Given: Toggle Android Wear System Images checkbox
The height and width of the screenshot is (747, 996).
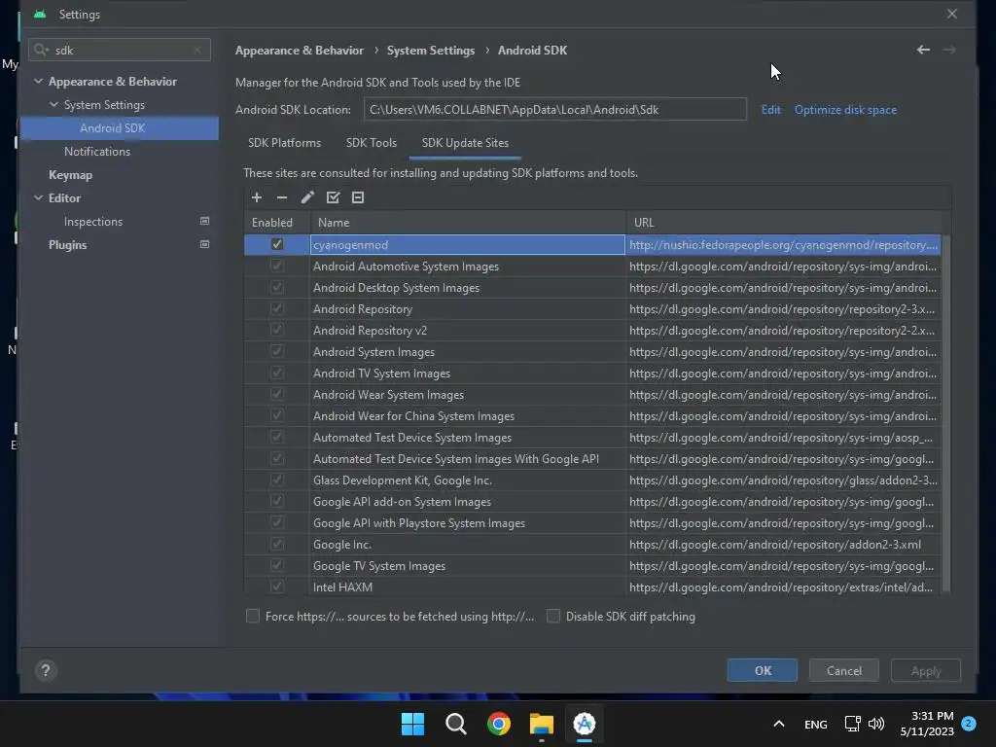Looking at the screenshot, I should coord(277,394).
